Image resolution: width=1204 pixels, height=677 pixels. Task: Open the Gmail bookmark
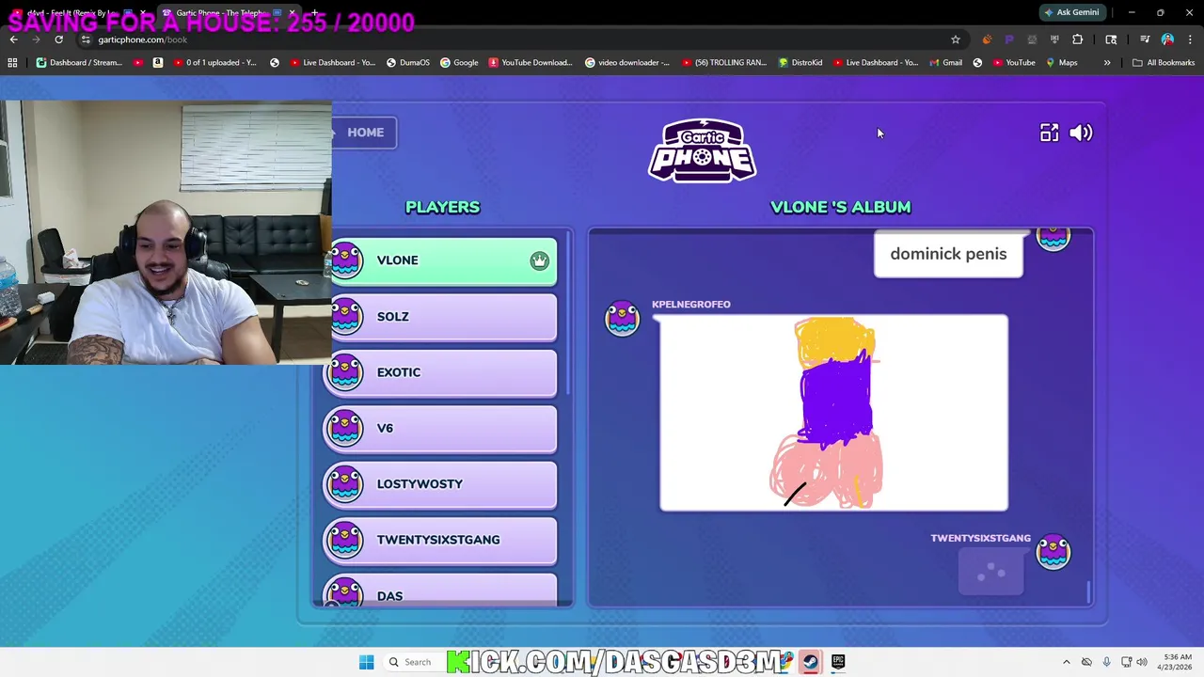click(944, 63)
